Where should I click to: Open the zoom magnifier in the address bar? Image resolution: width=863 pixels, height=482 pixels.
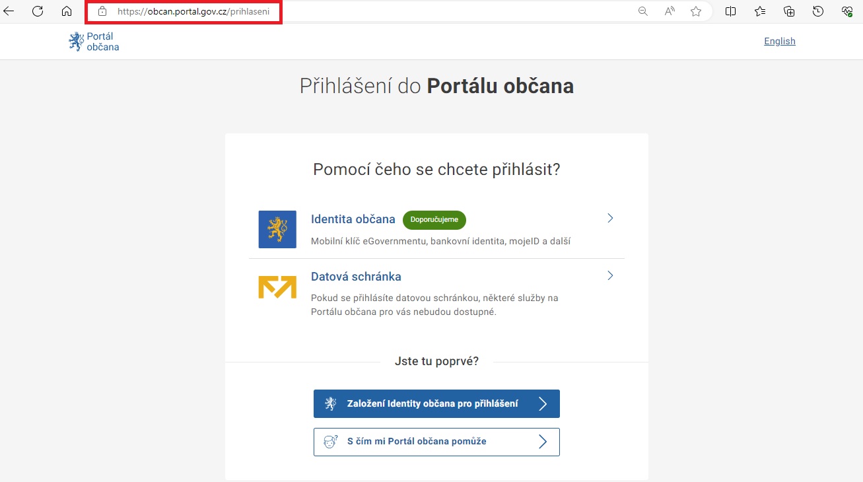(x=642, y=11)
